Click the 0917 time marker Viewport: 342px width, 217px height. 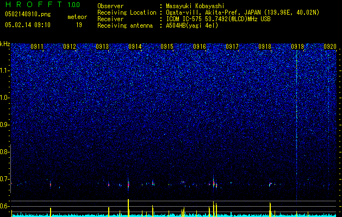(x=232, y=47)
